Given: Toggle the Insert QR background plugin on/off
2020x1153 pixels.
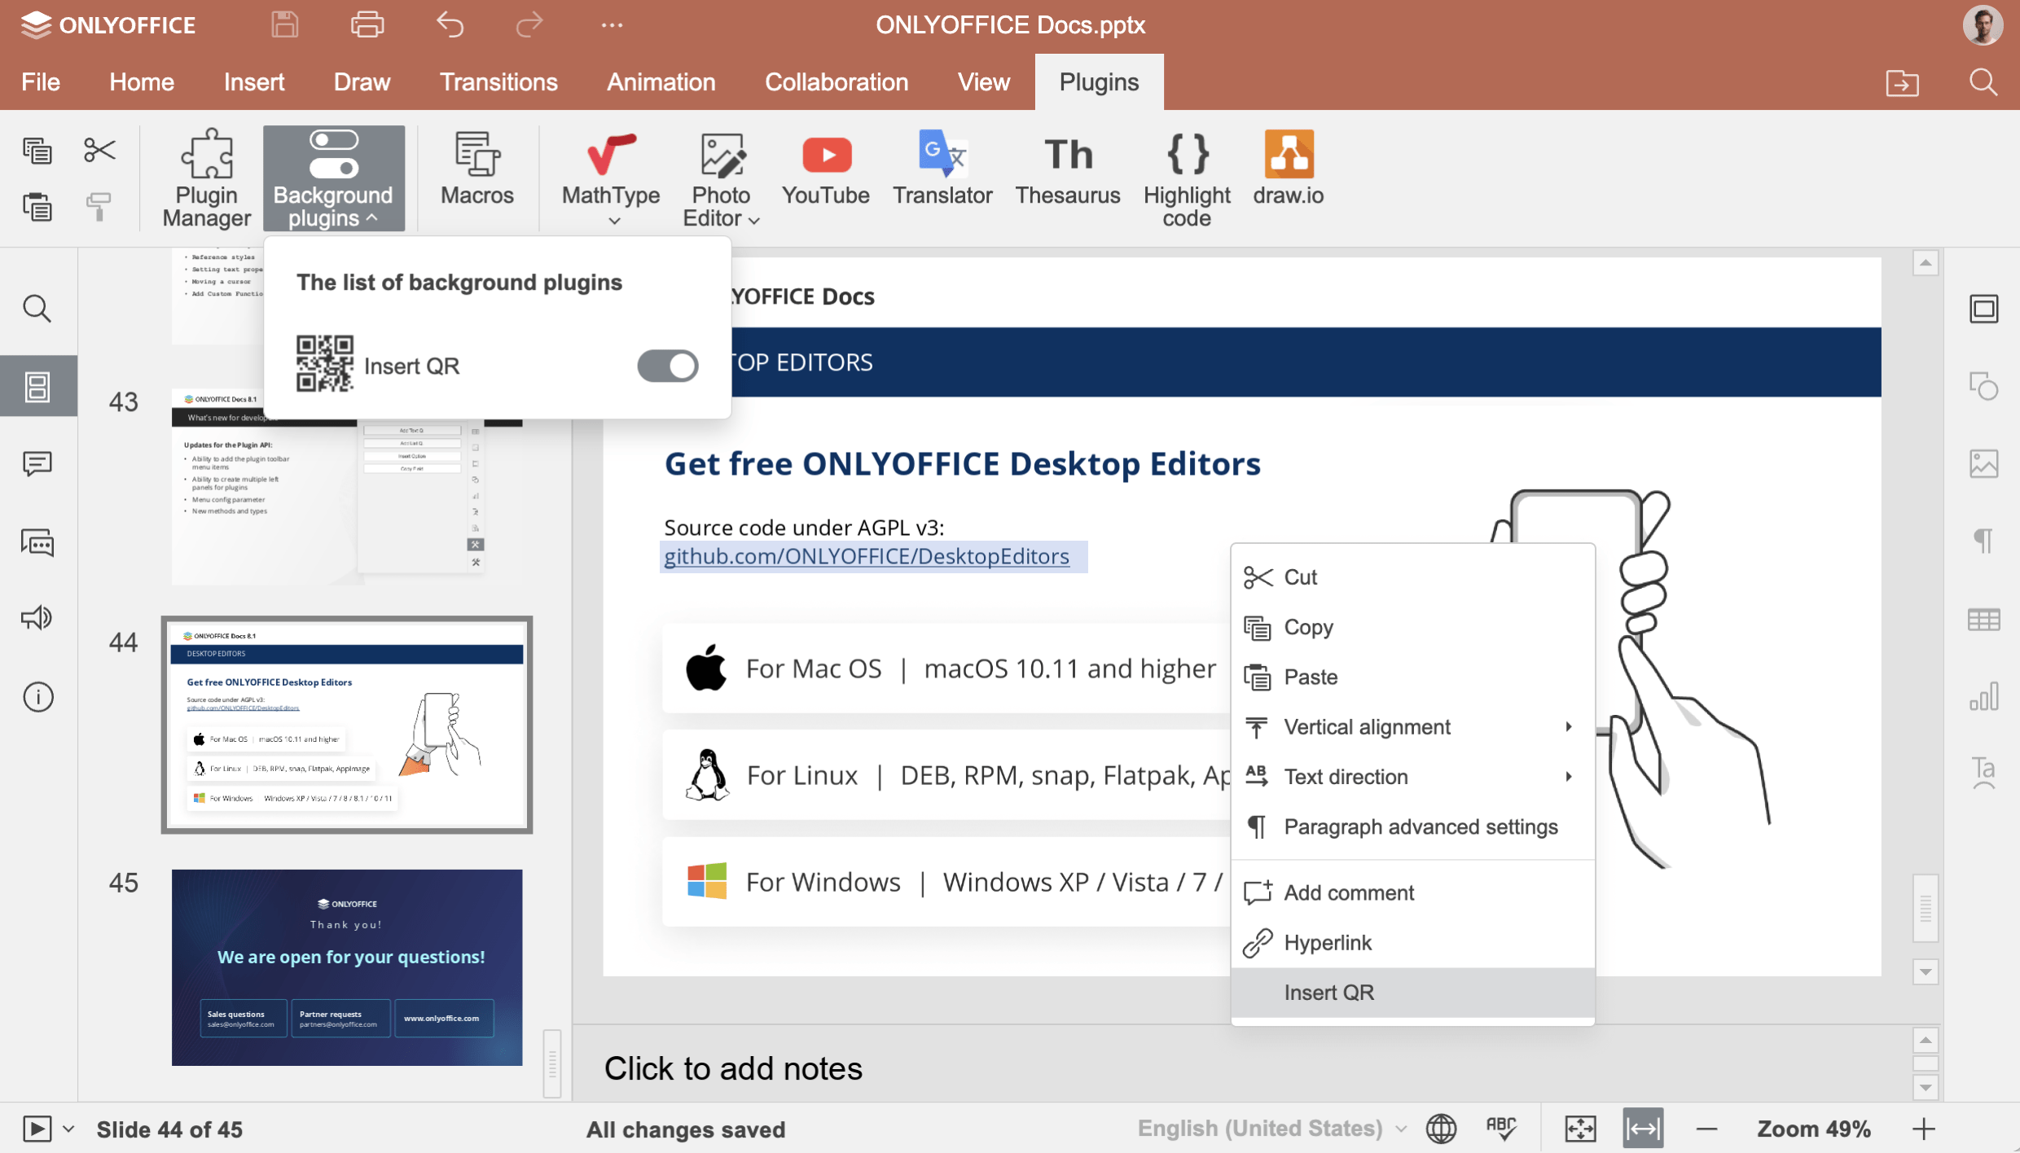Looking at the screenshot, I should click(666, 363).
